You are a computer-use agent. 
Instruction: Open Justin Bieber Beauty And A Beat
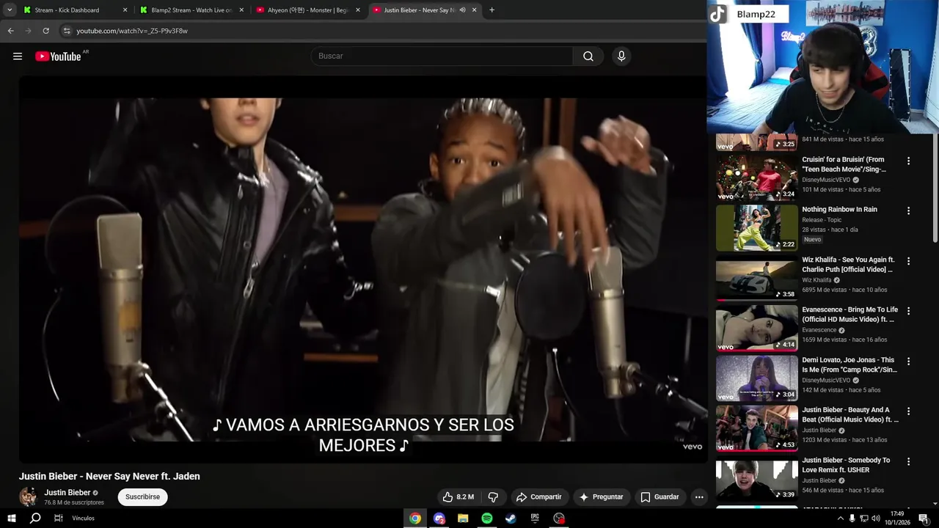tap(756, 428)
